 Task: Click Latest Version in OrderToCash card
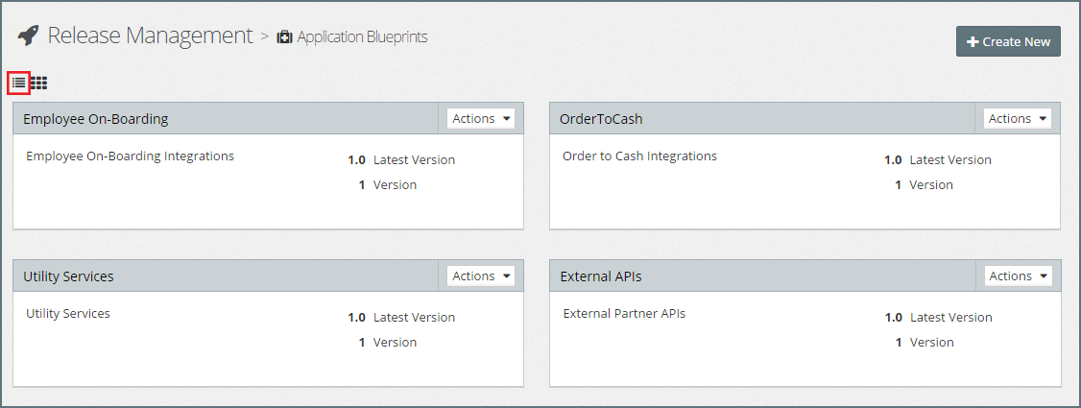tap(949, 160)
